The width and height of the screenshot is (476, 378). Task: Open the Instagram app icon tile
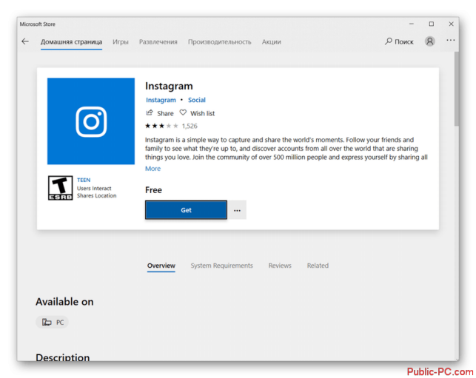coord(91,121)
